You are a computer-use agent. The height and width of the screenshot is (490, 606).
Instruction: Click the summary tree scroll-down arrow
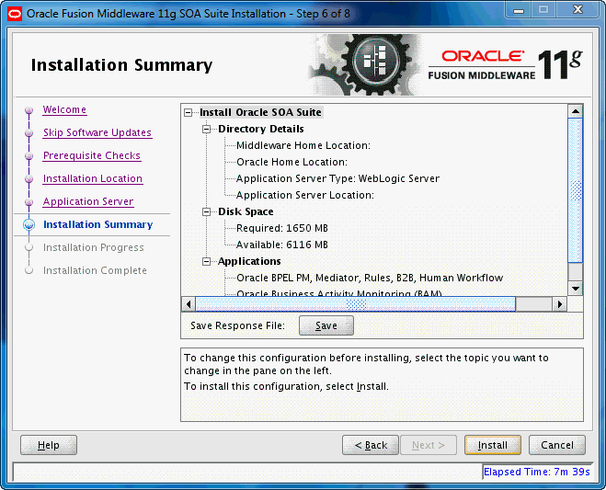pyautogui.click(x=576, y=289)
